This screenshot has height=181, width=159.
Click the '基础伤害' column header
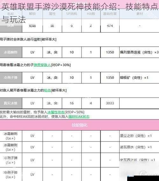click(110, 14)
